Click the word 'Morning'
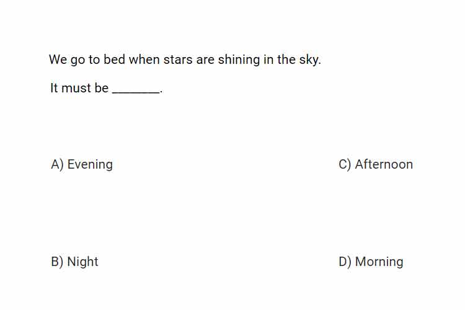 [x=379, y=262]
